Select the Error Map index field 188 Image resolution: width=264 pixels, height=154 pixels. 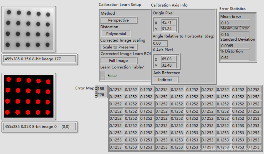point(102,89)
